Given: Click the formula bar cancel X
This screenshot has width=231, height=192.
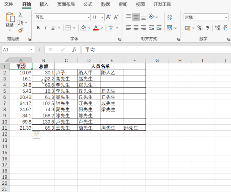Looking at the screenshot, I should [x=51, y=50].
